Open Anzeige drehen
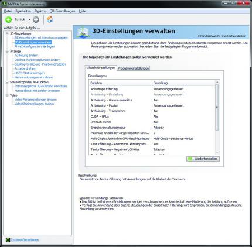Viewport: 252px width, 247px height. pos(25,68)
